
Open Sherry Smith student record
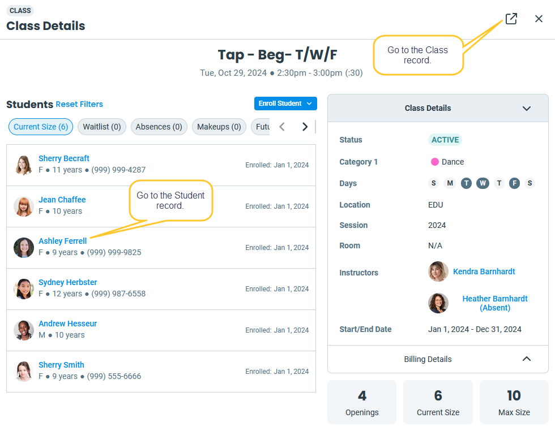[x=61, y=365]
